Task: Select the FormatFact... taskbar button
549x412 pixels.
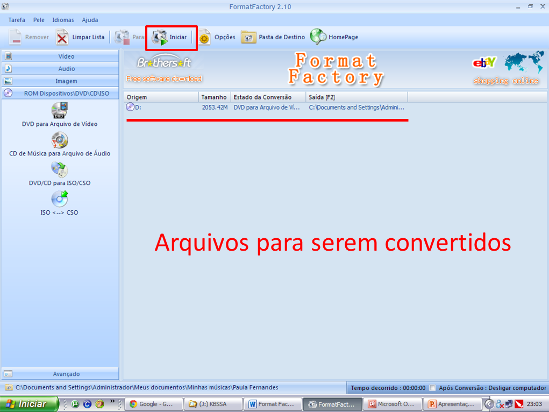Action: coord(333,404)
